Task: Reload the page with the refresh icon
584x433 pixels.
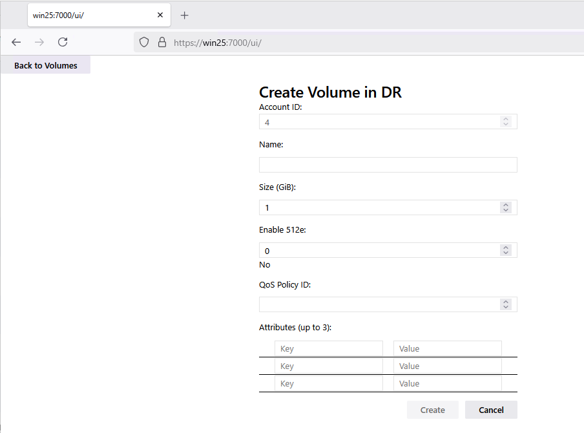Action: (x=63, y=42)
